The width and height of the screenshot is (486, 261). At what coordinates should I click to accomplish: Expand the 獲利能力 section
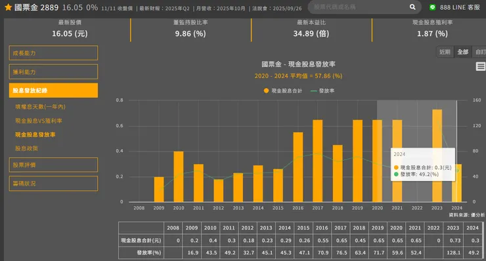[x=53, y=72]
